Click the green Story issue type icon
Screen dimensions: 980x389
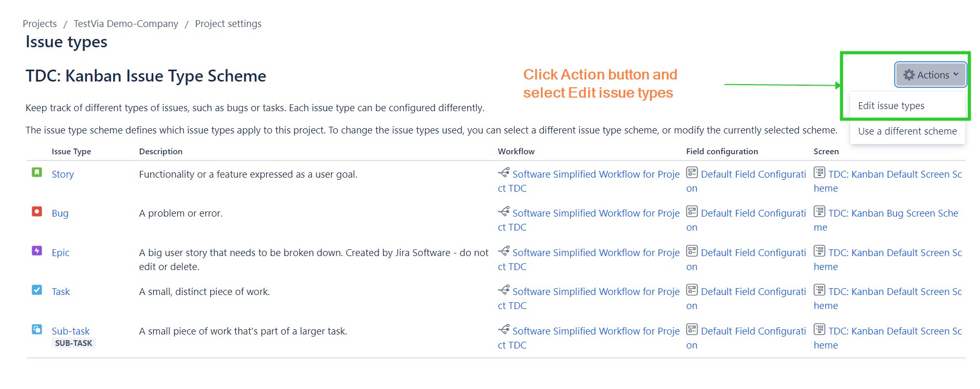37,172
